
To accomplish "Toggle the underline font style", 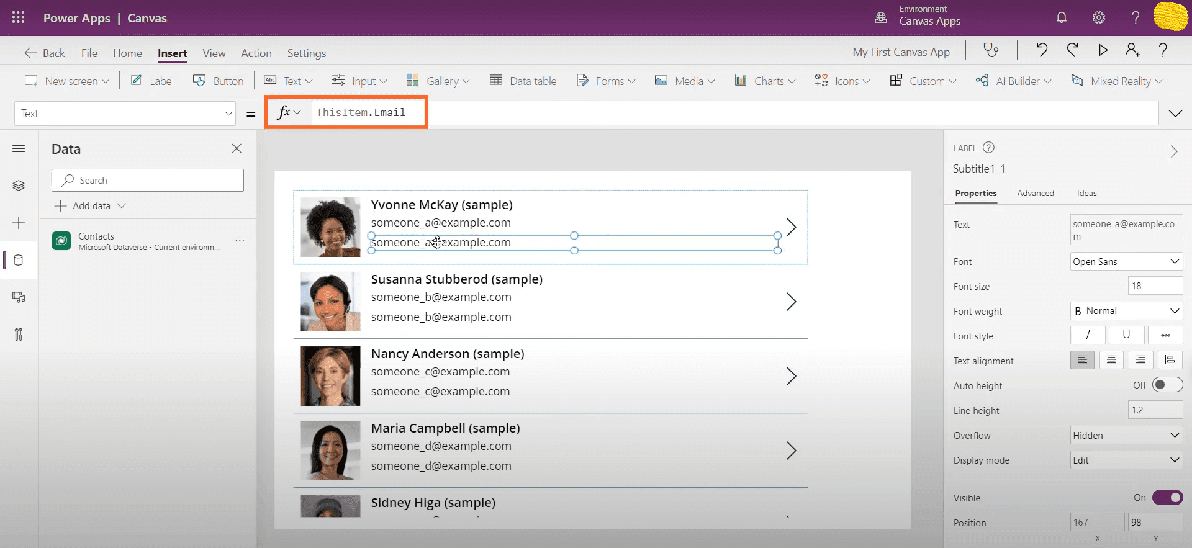I will click(x=1126, y=335).
